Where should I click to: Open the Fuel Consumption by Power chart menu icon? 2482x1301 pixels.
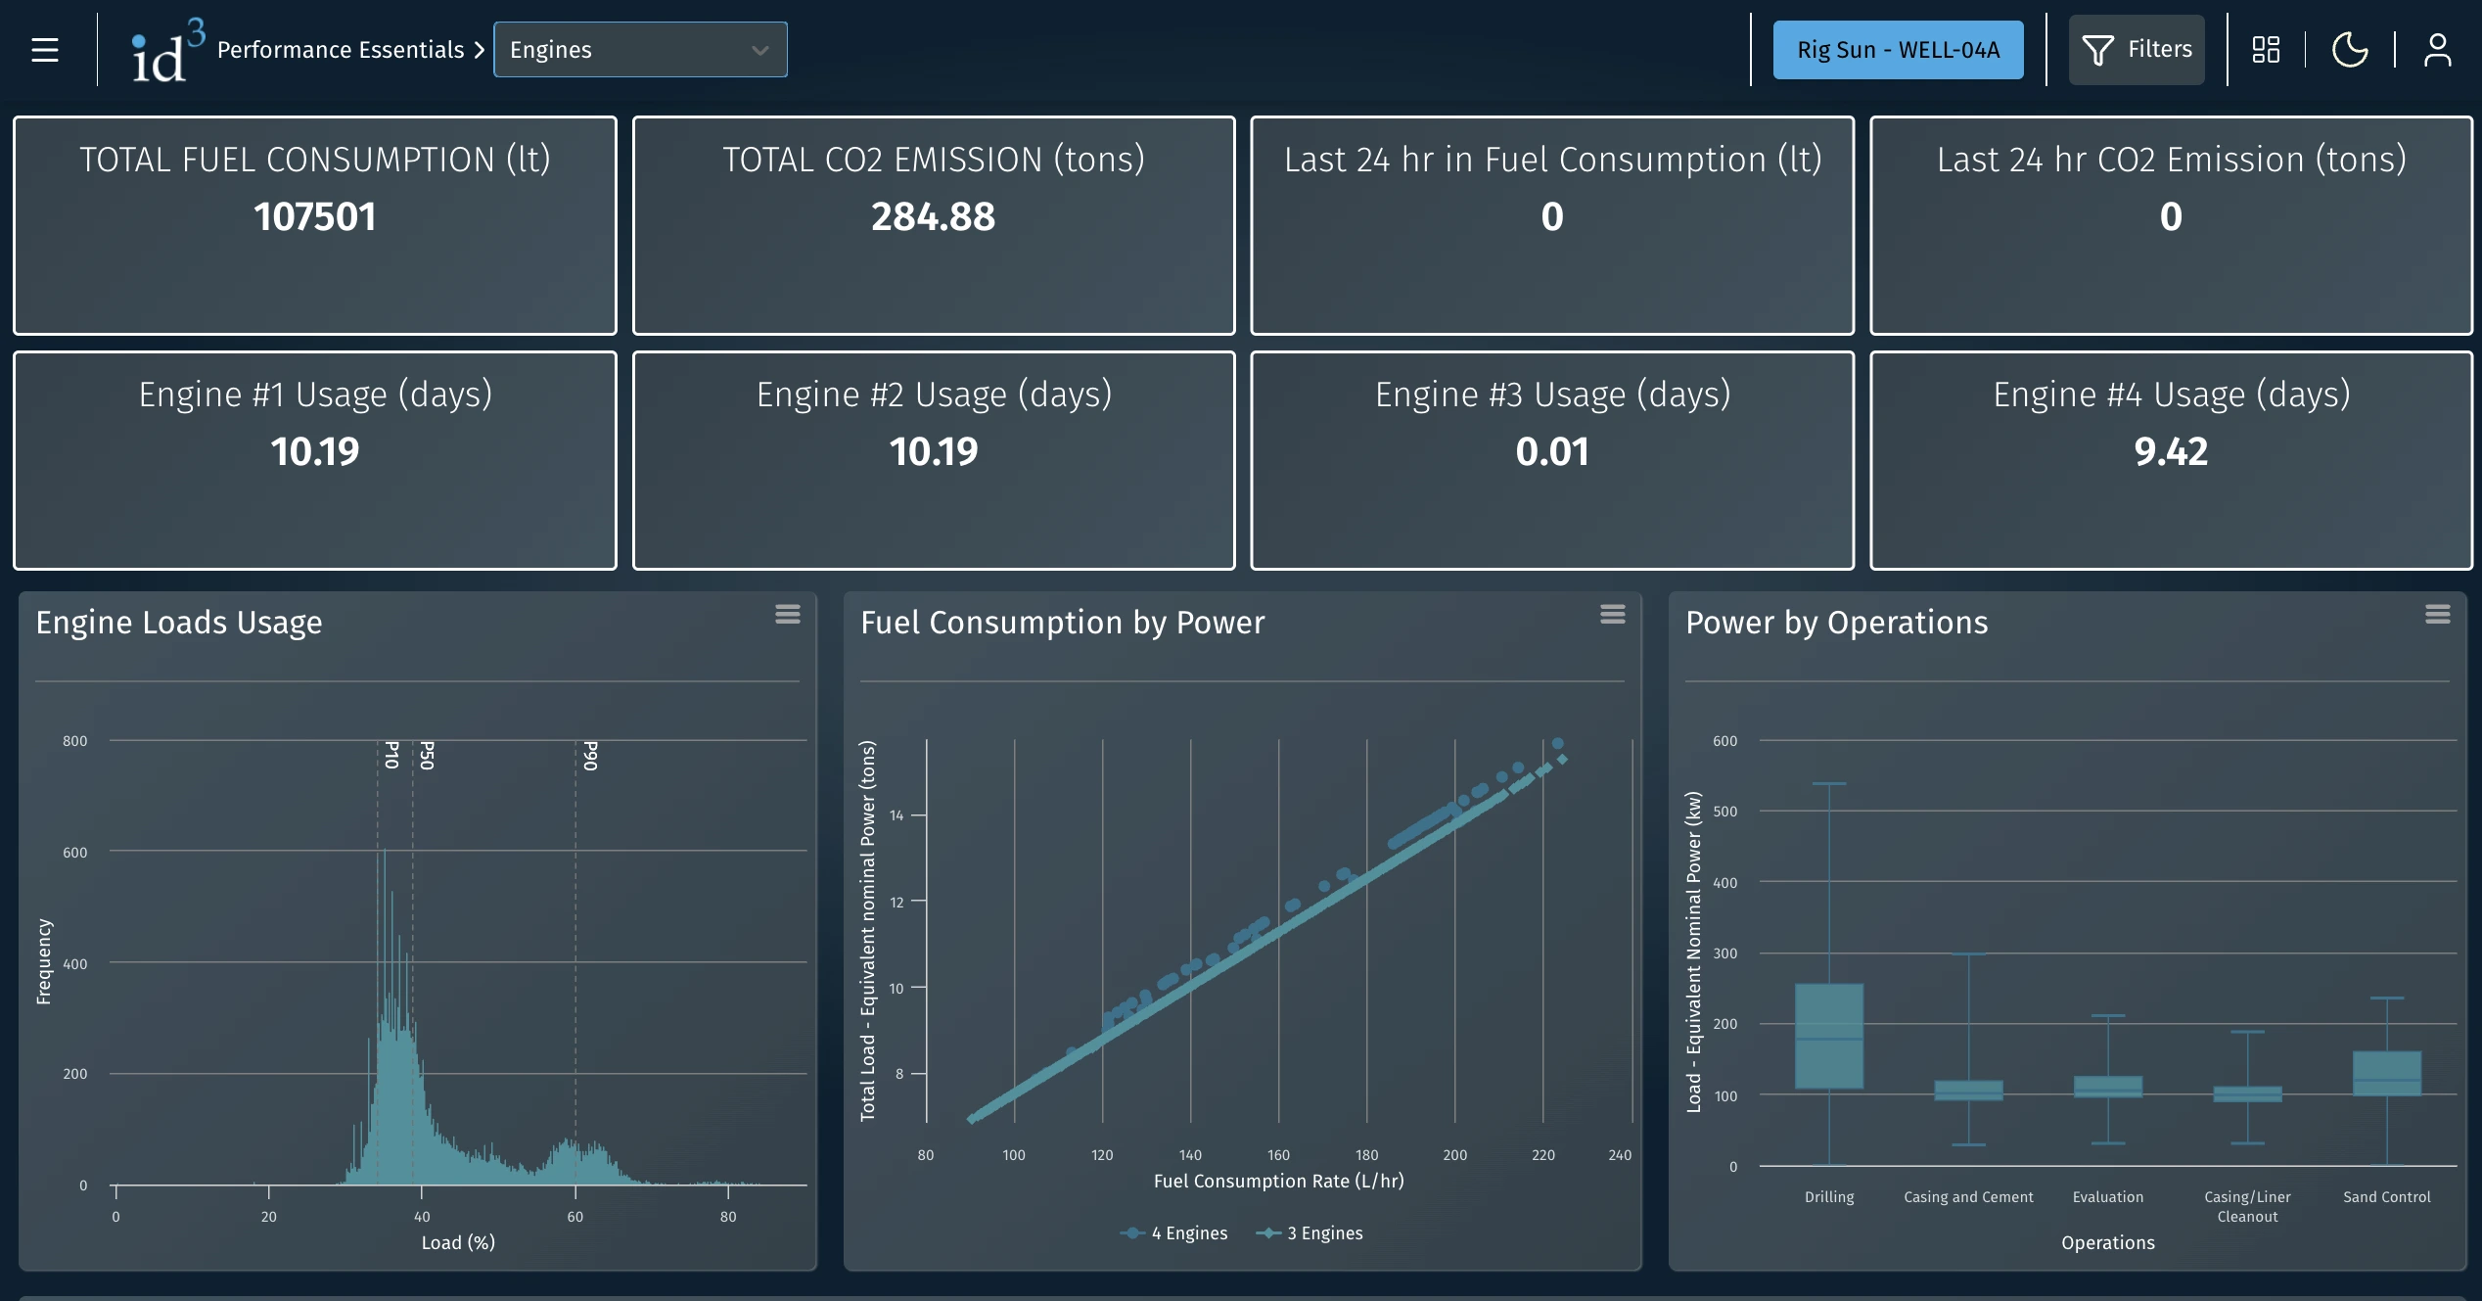tap(1612, 614)
